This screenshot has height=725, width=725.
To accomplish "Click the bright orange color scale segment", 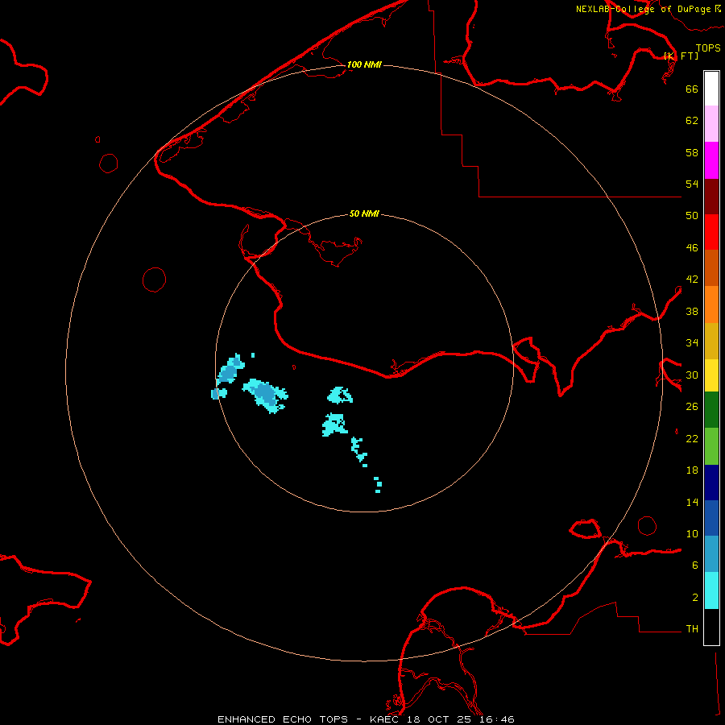I will click(711, 304).
